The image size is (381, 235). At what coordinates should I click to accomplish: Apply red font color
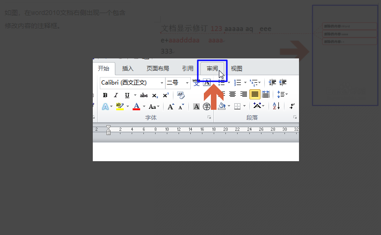(136, 107)
